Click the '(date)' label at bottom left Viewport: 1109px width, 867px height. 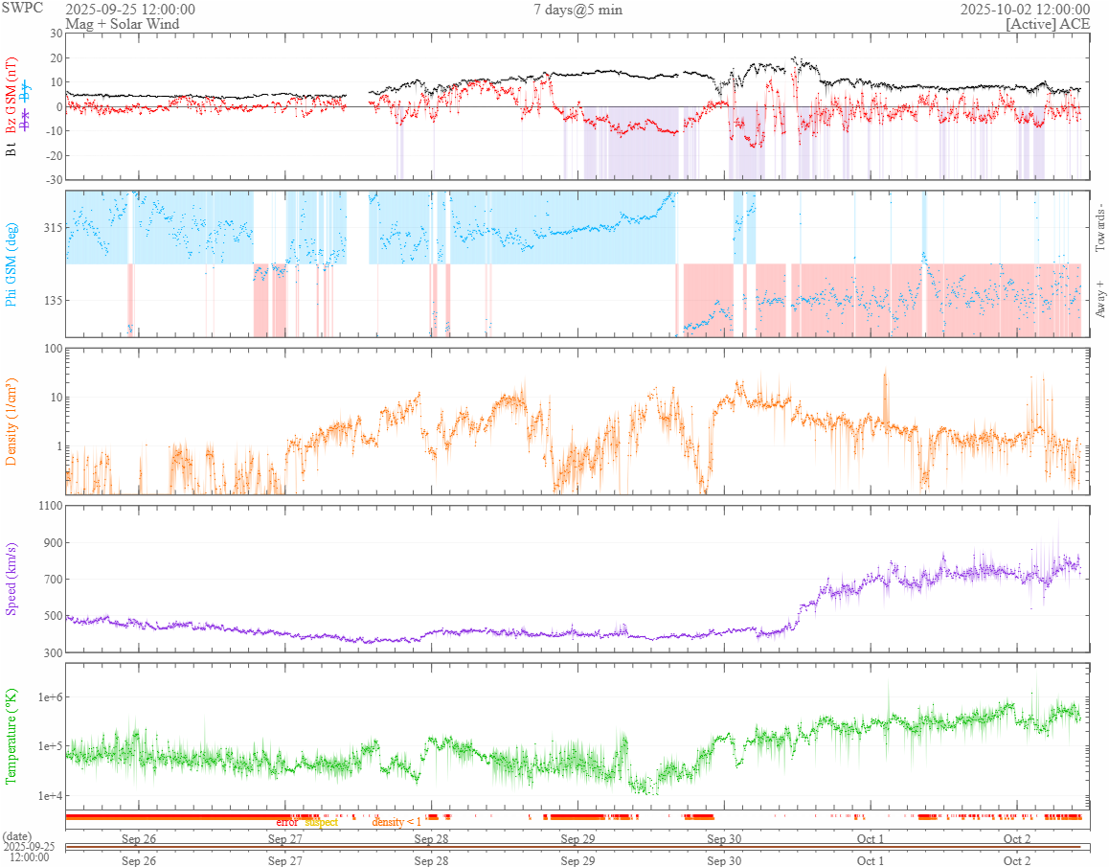pyautogui.click(x=17, y=836)
